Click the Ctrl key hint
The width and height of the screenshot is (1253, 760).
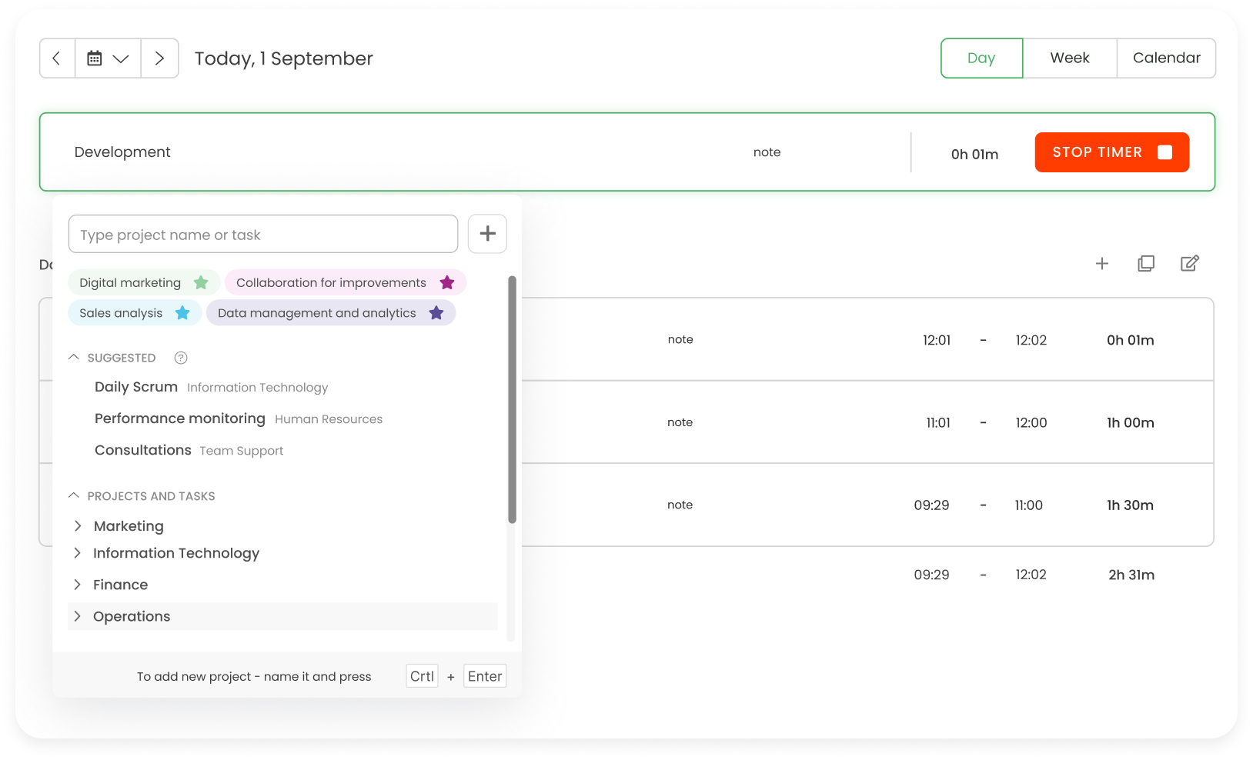point(422,676)
